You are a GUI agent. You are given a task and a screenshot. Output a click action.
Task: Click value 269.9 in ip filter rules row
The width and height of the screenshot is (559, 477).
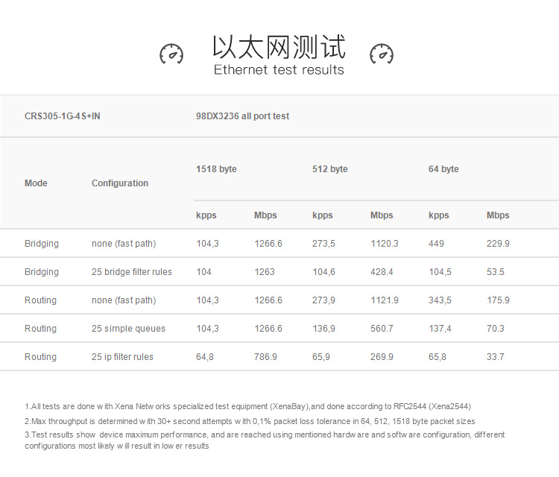point(382,357)
